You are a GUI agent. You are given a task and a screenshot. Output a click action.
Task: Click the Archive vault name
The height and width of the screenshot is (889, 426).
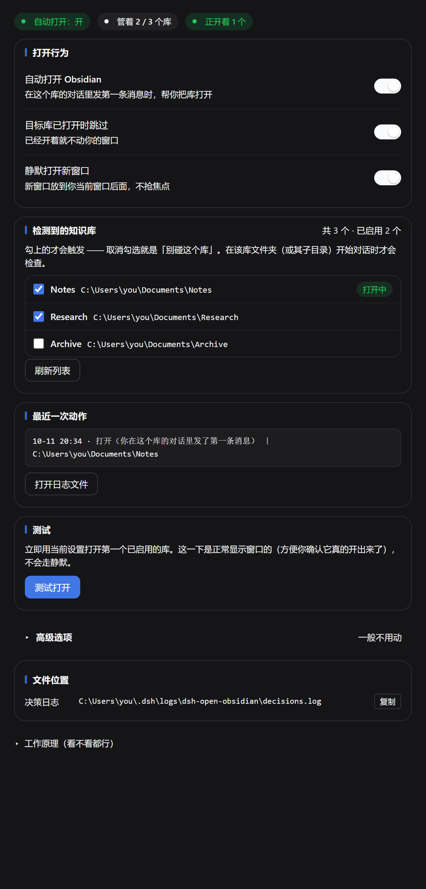66,344
